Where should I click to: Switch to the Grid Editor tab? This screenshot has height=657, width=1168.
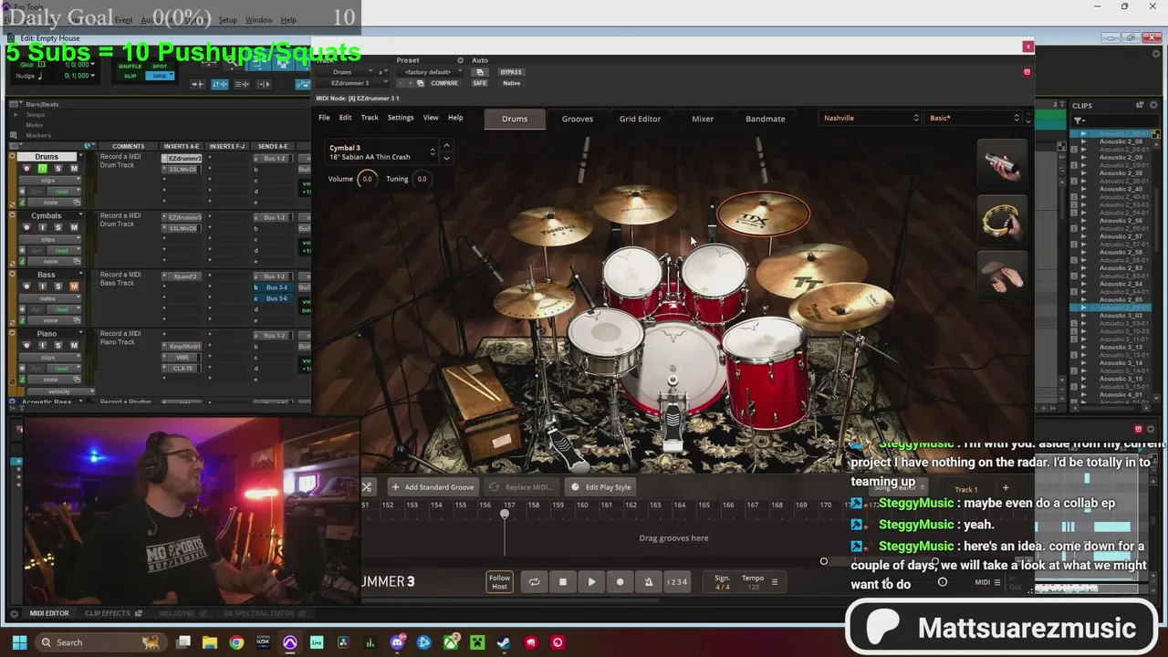[x=640, y=119]
